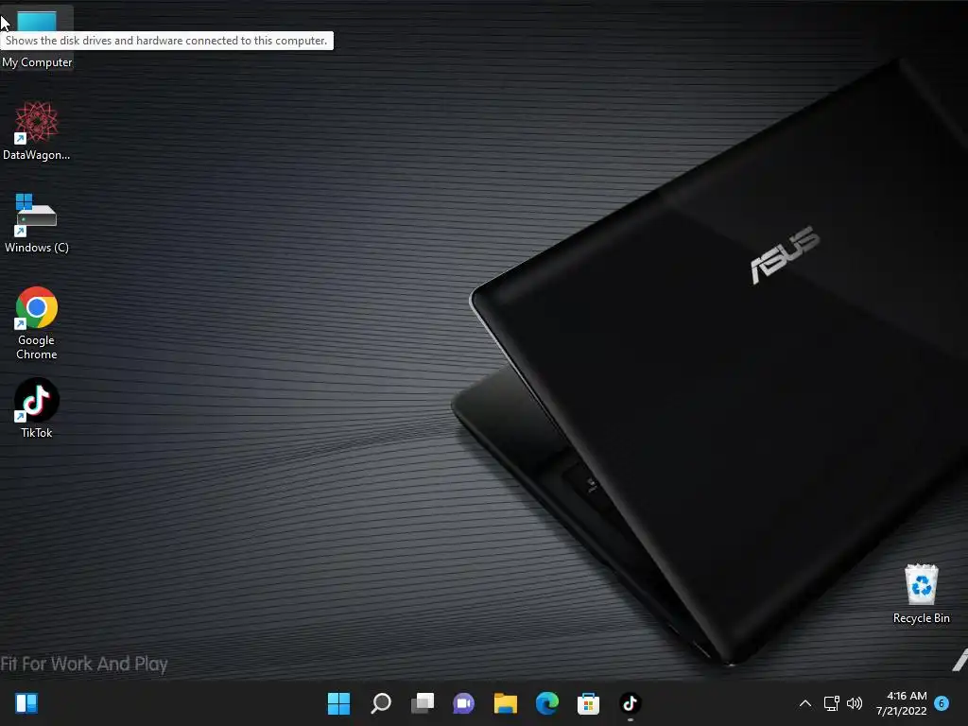
Task: Click the 'My Computer' label text
Action: coord(37,62)
